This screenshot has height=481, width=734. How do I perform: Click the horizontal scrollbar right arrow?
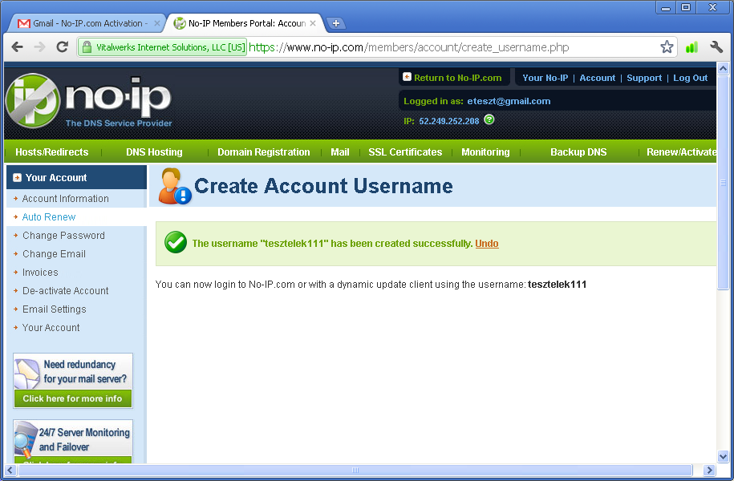pyautogui.click(x=709, y=470)
